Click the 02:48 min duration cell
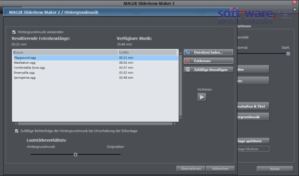The height and width of the screenshot is (176, 299). point(126,78)
